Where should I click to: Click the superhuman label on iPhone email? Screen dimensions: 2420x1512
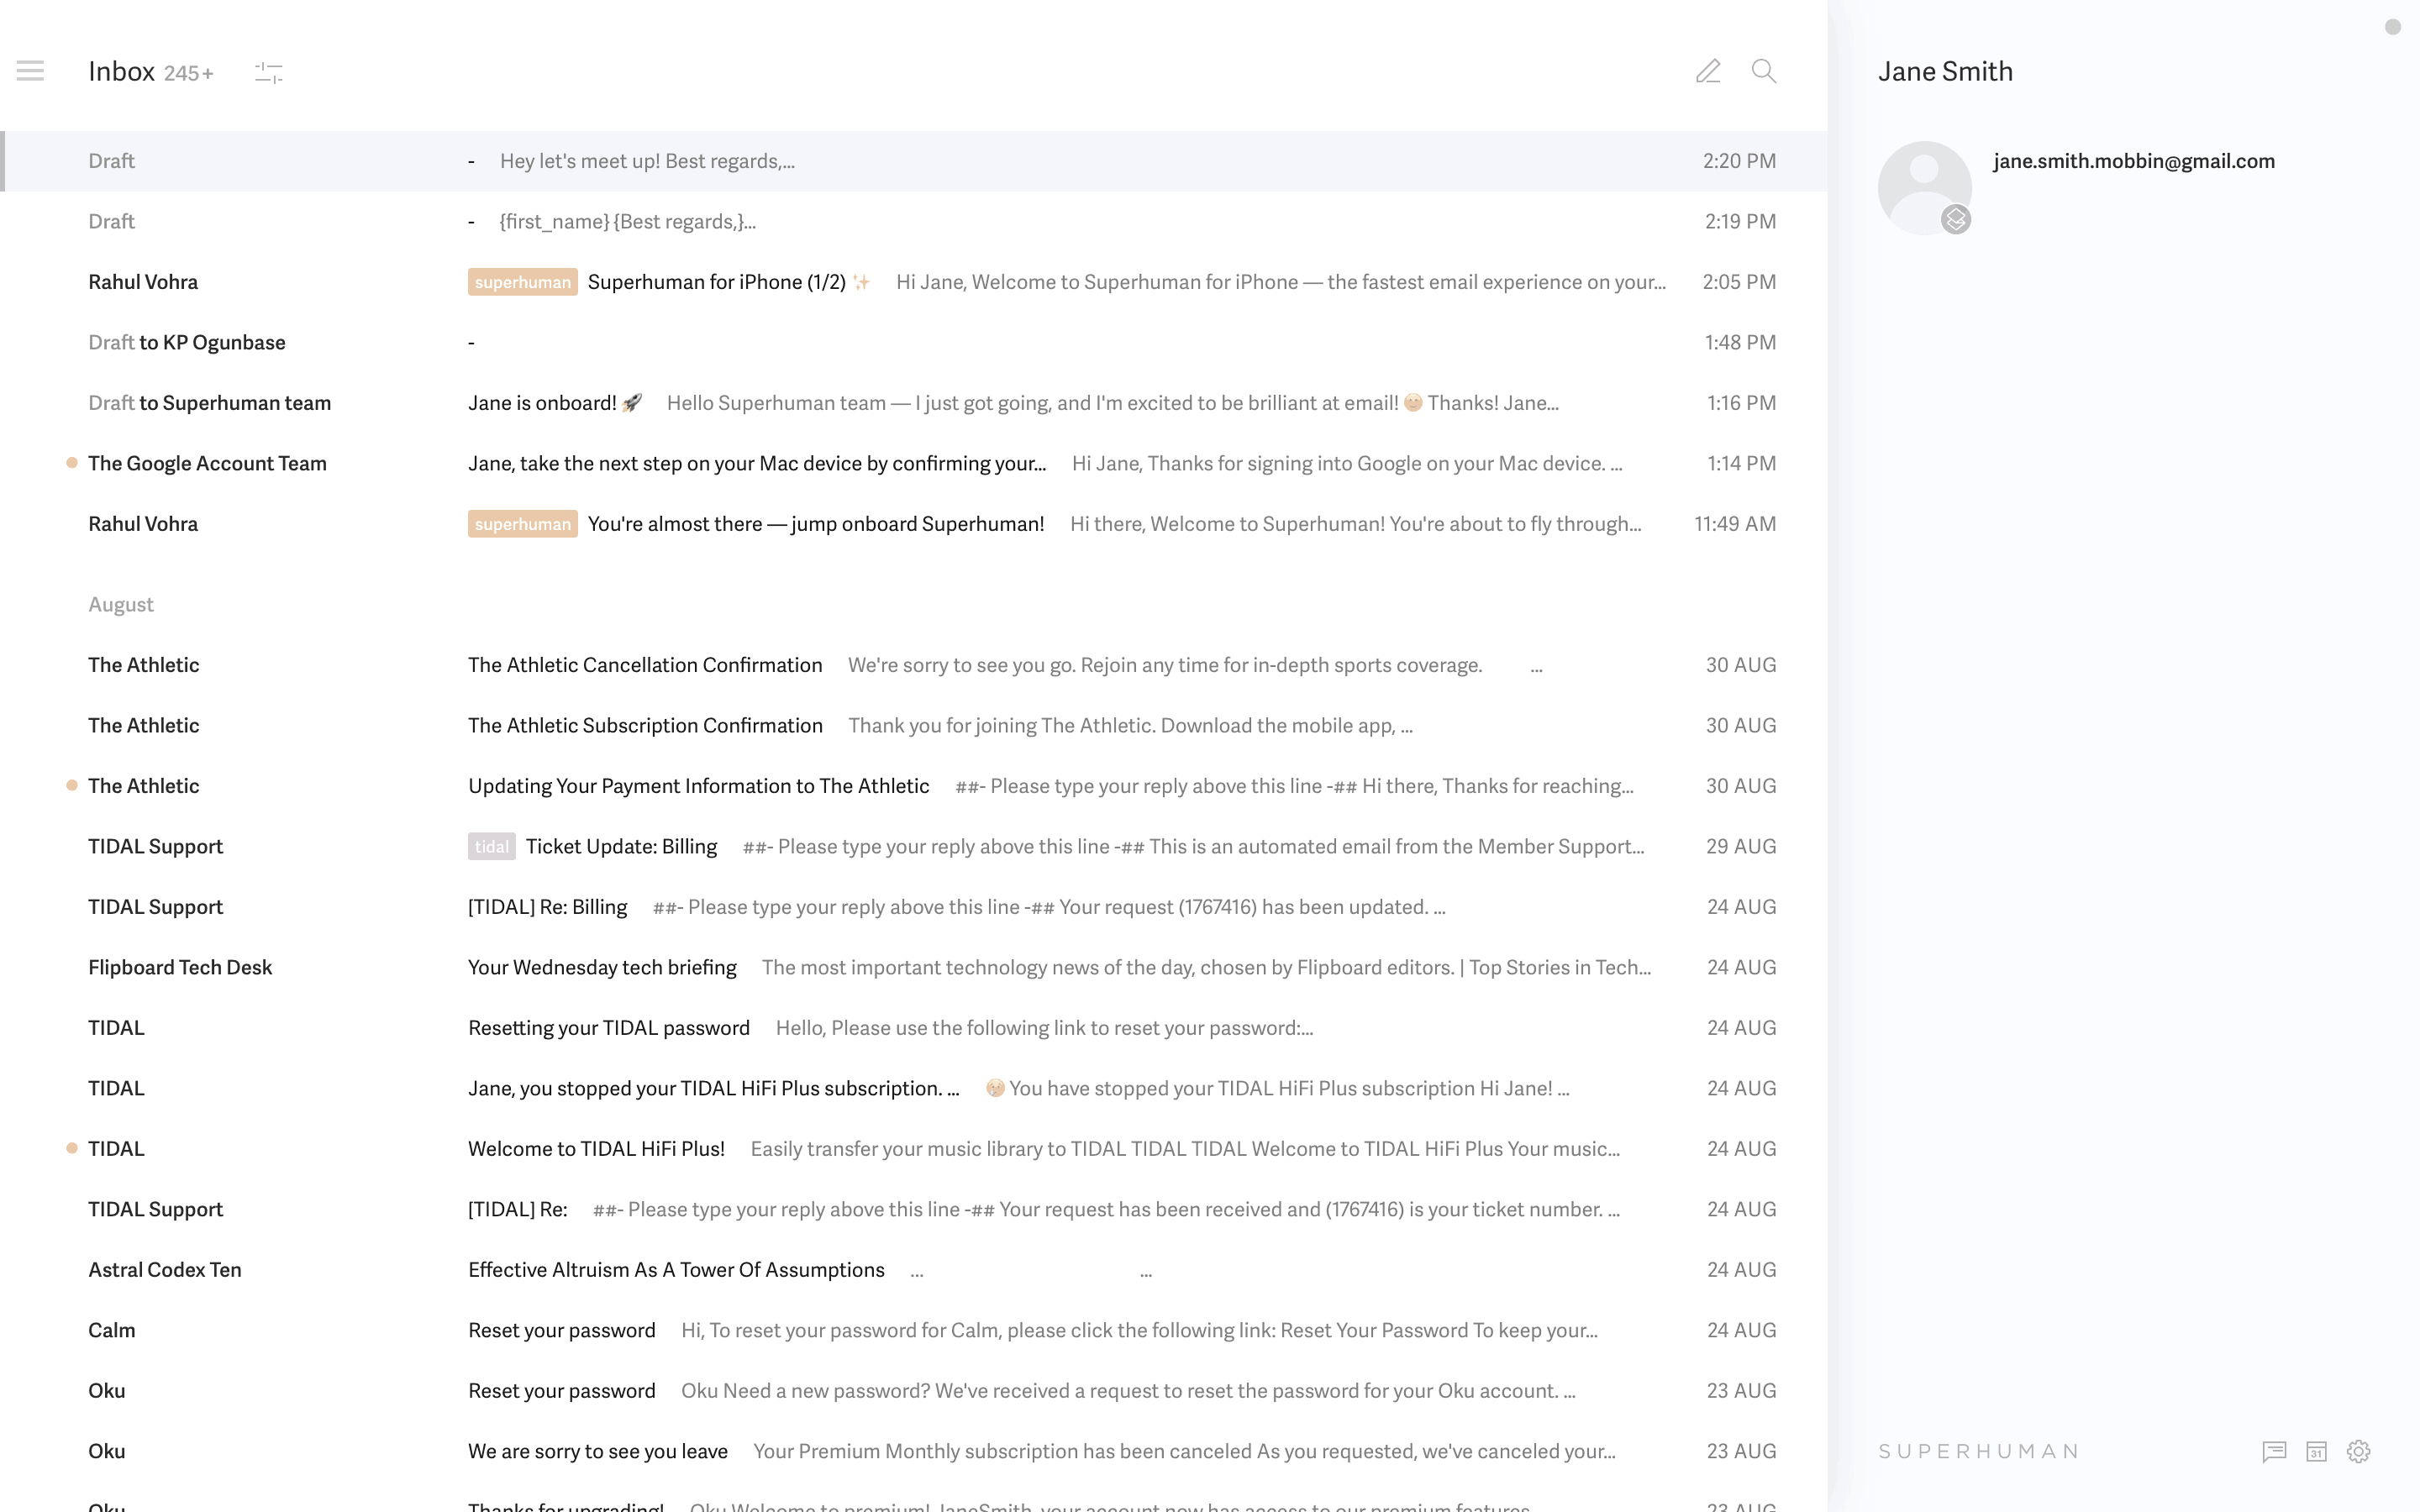point(522,282)
